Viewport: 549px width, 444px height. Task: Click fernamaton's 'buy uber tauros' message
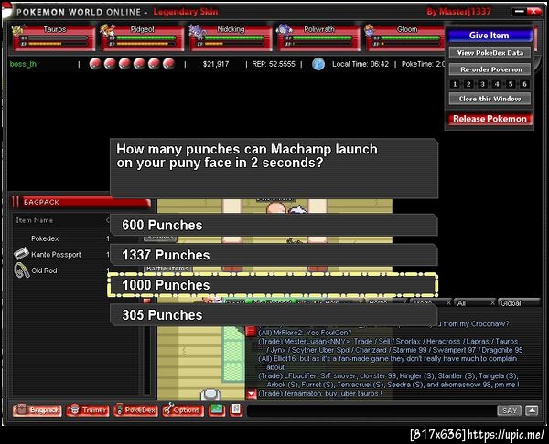tap(319, 394)
